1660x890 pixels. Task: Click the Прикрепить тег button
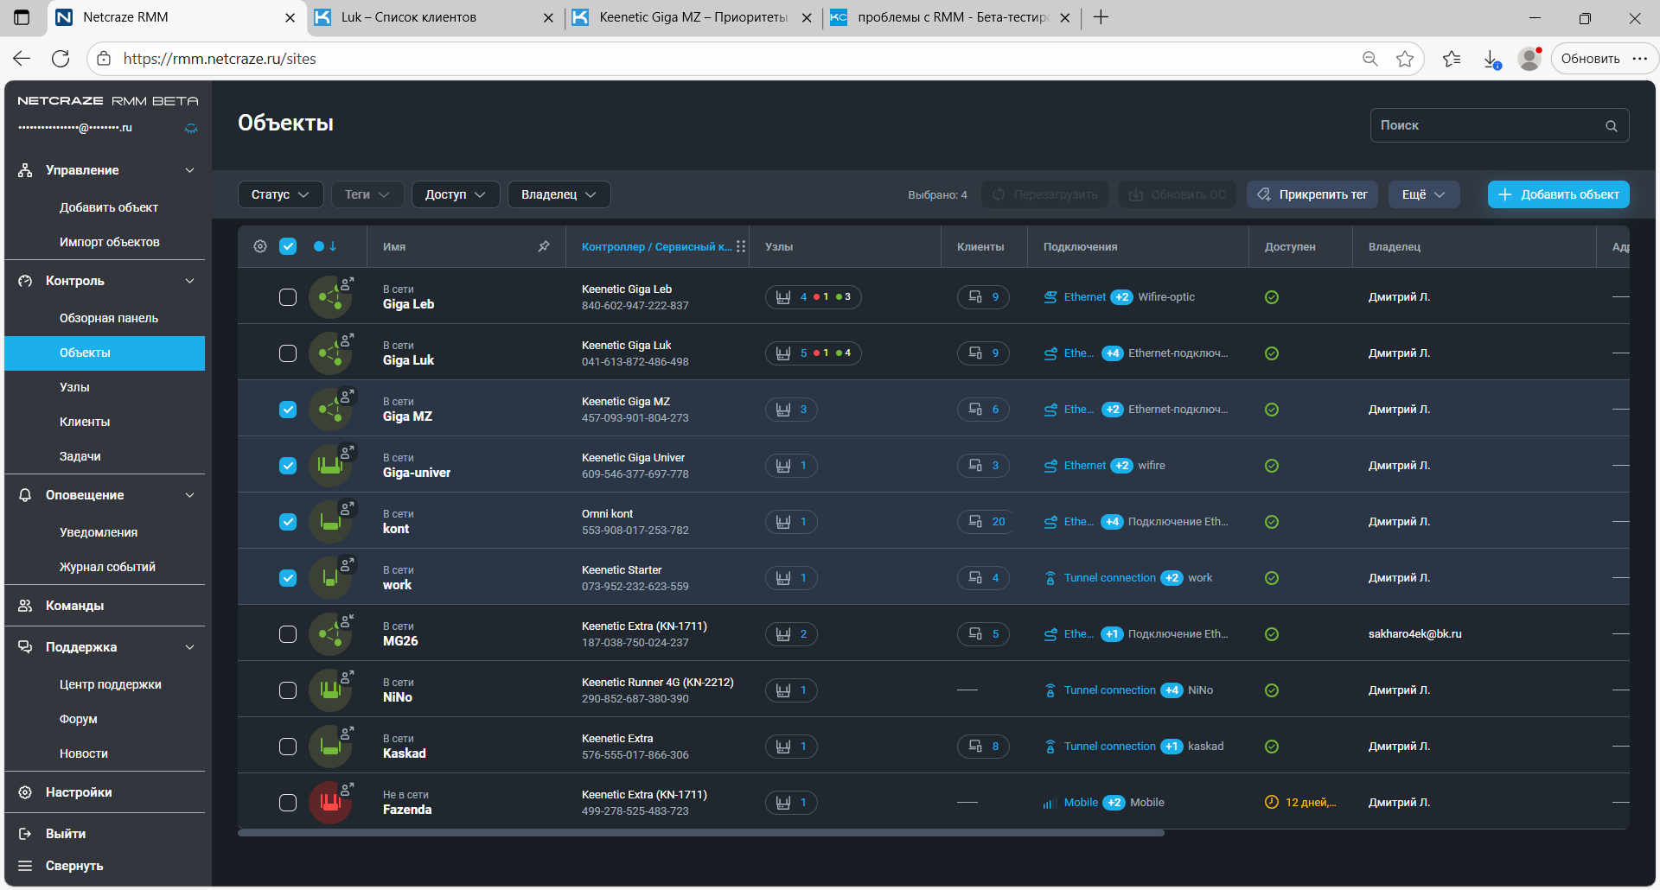[x=1312, y=194]
